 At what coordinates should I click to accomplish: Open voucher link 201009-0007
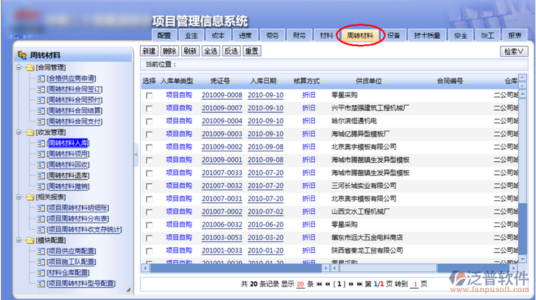(x=221, y=108)
